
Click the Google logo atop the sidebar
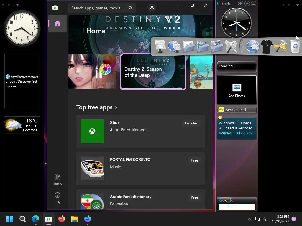[224, 4]
